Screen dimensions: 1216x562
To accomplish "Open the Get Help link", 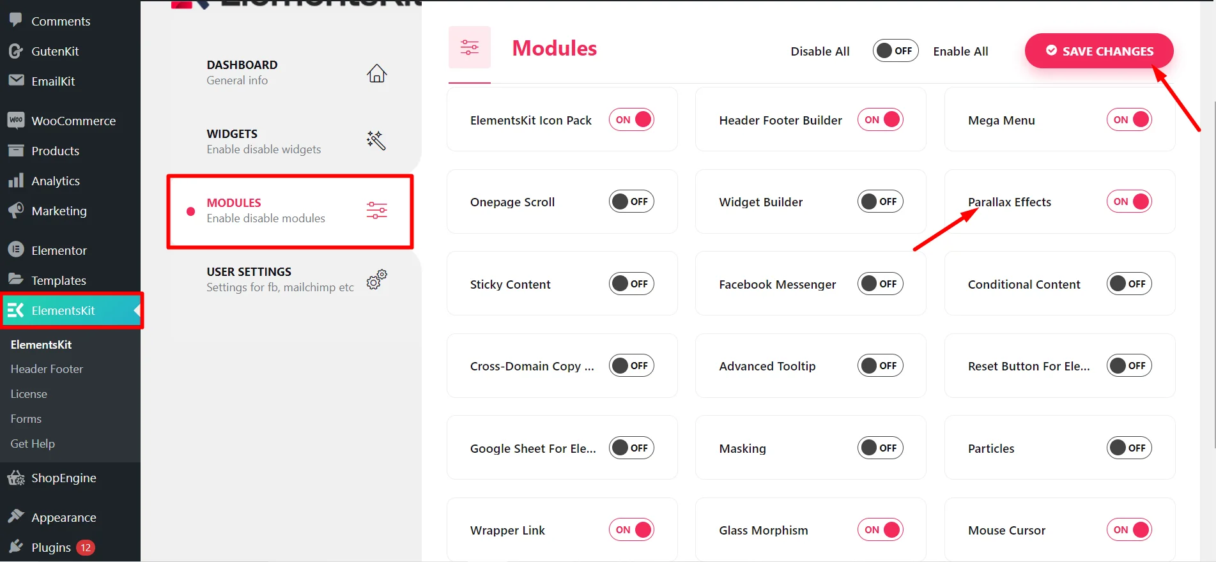I will [33, 444].
